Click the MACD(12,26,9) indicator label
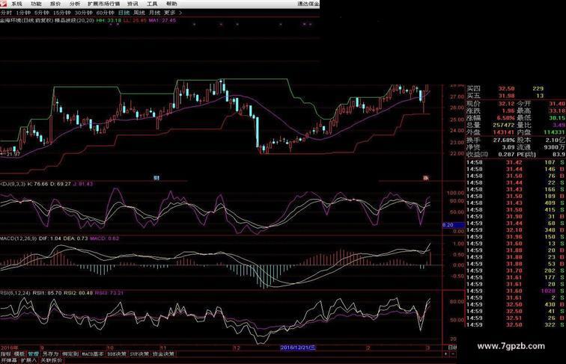566x364 pixels. click(19, 238)
